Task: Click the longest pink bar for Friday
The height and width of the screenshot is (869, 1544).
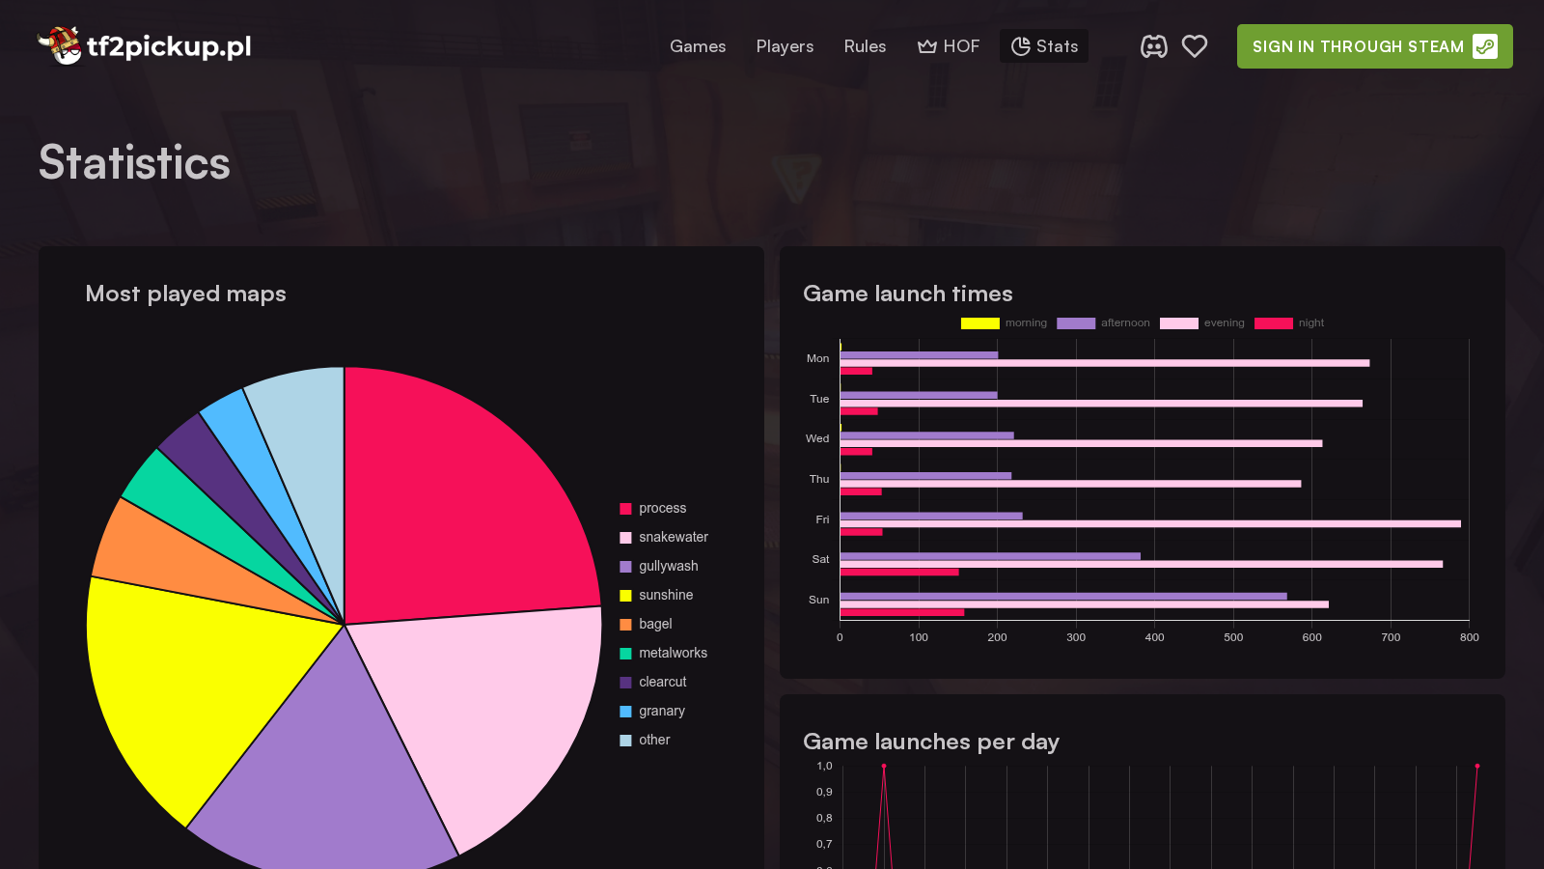Action: tap(1158, 522)
